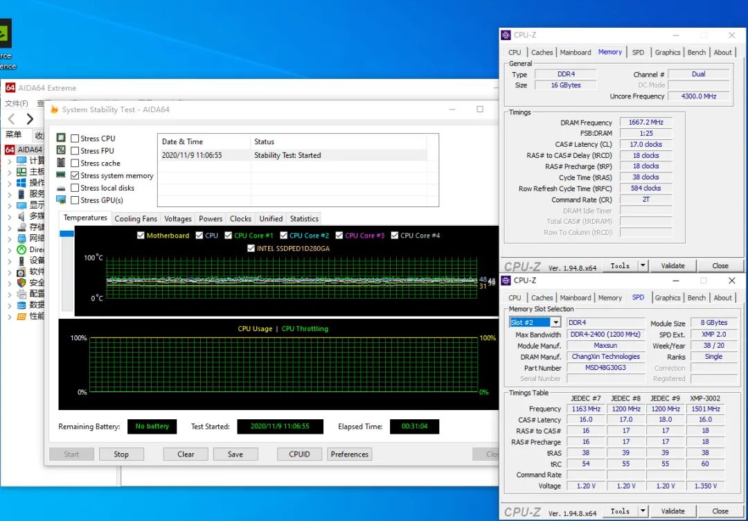Click the DirectX Xbox icon in tree

pos(21,249)
